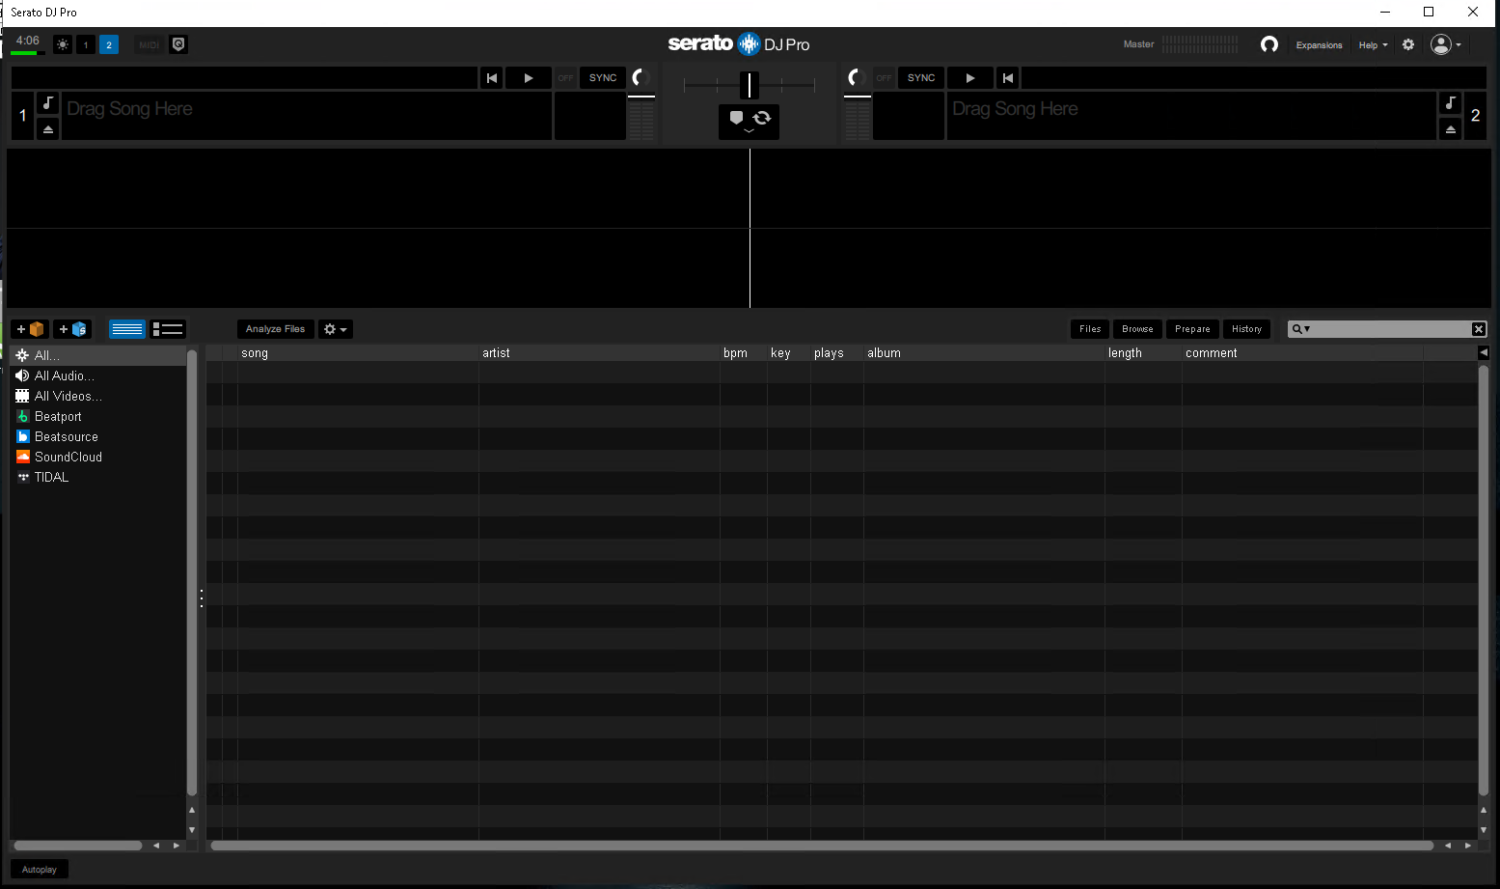Select display layout 1 in the top bar
Screen dimensions: 1500x889
click(x=86, y=44)
